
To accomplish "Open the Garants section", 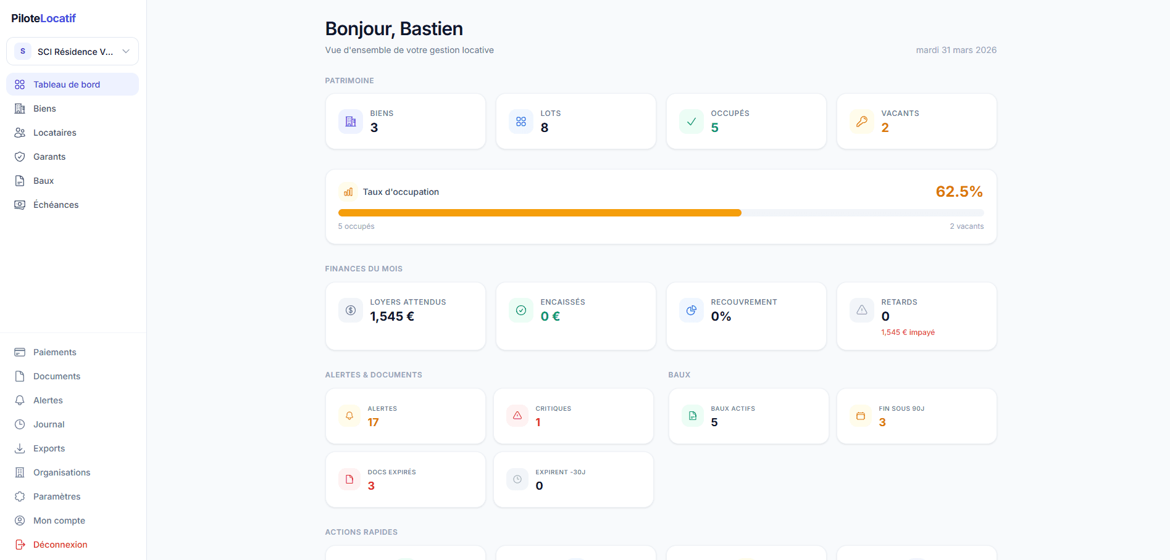I will (x=49, y=156).
